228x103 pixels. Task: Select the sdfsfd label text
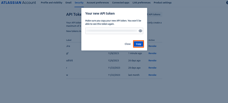(69, 61)
